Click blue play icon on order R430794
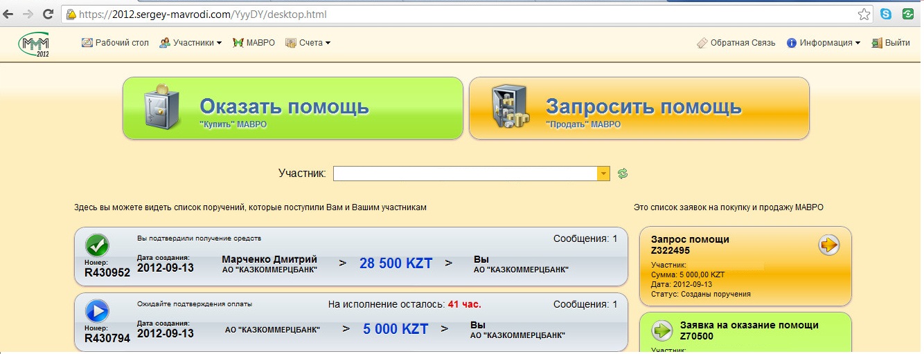Screen dimensions: 924x354 click(x=97, y=310)
